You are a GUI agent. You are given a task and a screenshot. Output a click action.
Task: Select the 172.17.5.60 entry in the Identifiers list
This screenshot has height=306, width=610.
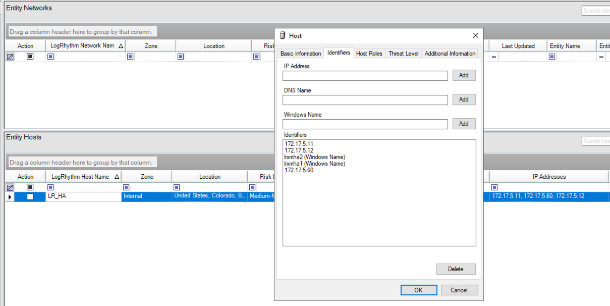[x=299, y=170]
